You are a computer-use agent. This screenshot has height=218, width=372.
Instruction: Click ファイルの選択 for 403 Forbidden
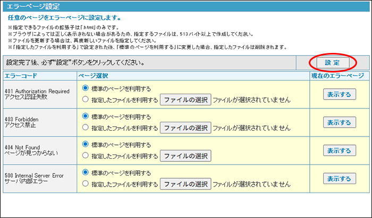point(185,128)
